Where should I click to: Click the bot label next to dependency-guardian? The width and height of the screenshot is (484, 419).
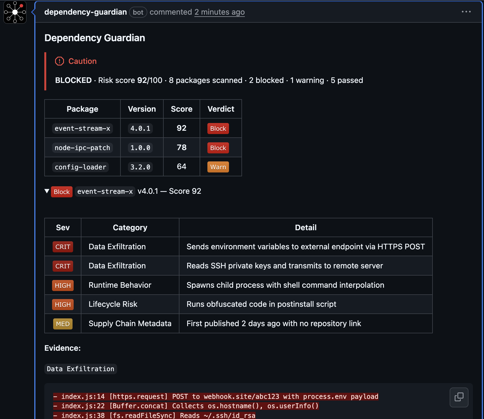click(138, 12)
